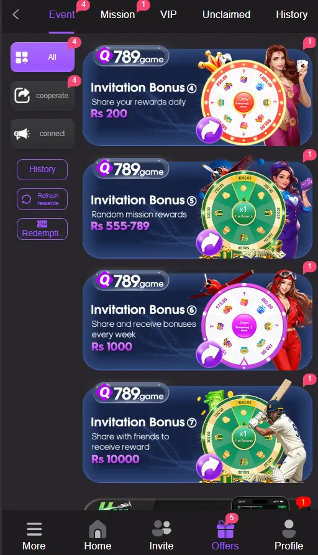
Task: Open the top History tab
Action: click(291, 14)
